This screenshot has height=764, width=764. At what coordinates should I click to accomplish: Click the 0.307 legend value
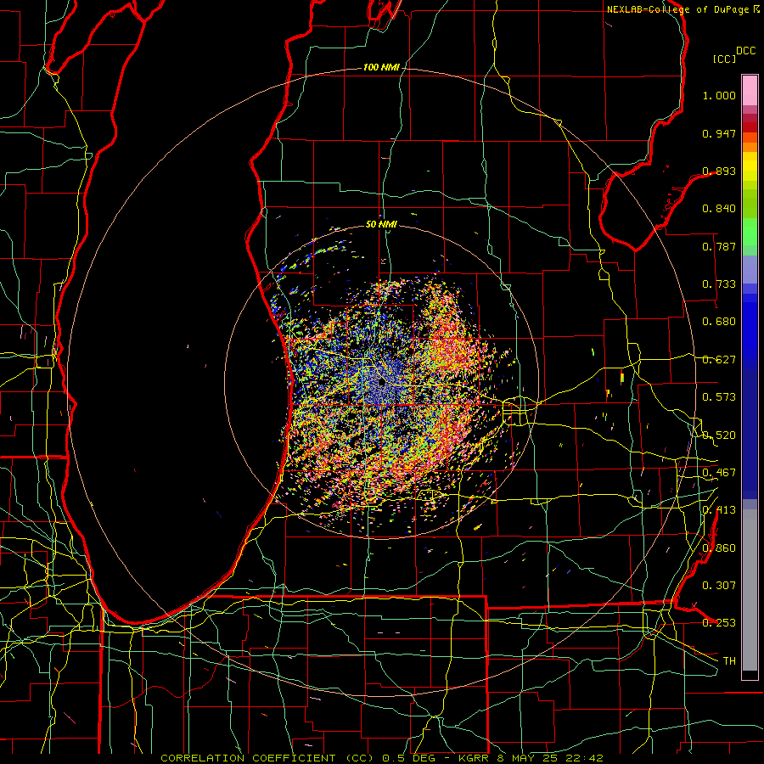719,585
